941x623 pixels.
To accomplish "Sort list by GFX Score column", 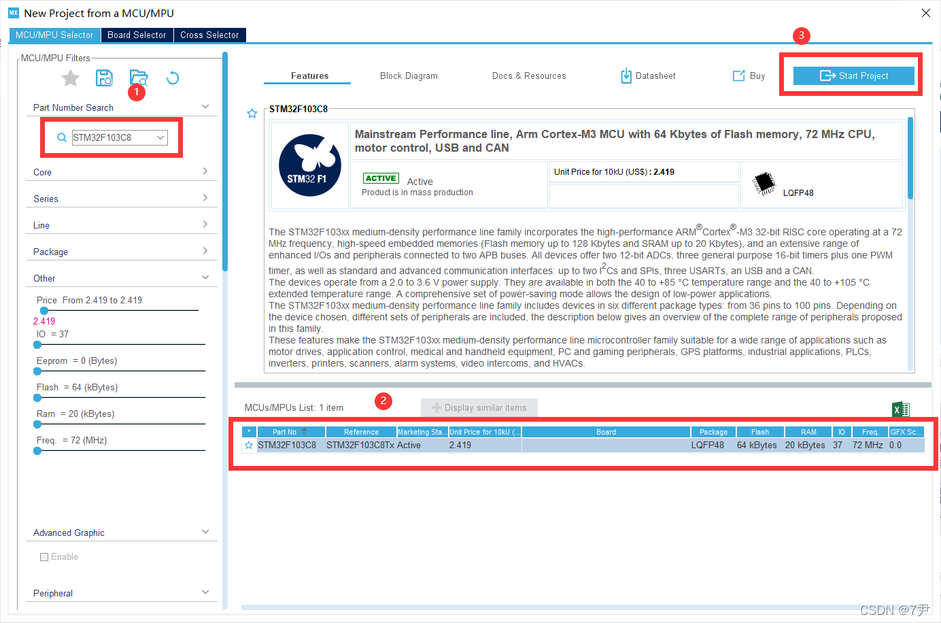I will (x=907, y=432).
